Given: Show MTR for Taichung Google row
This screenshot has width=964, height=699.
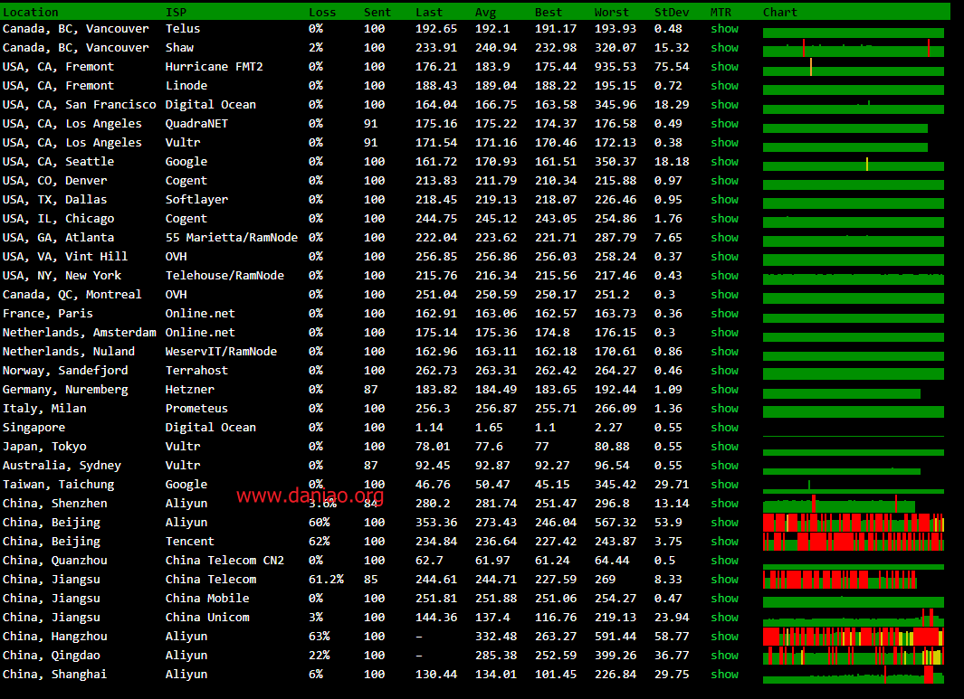Looking at the screenshot, I should tap(724, 486).
